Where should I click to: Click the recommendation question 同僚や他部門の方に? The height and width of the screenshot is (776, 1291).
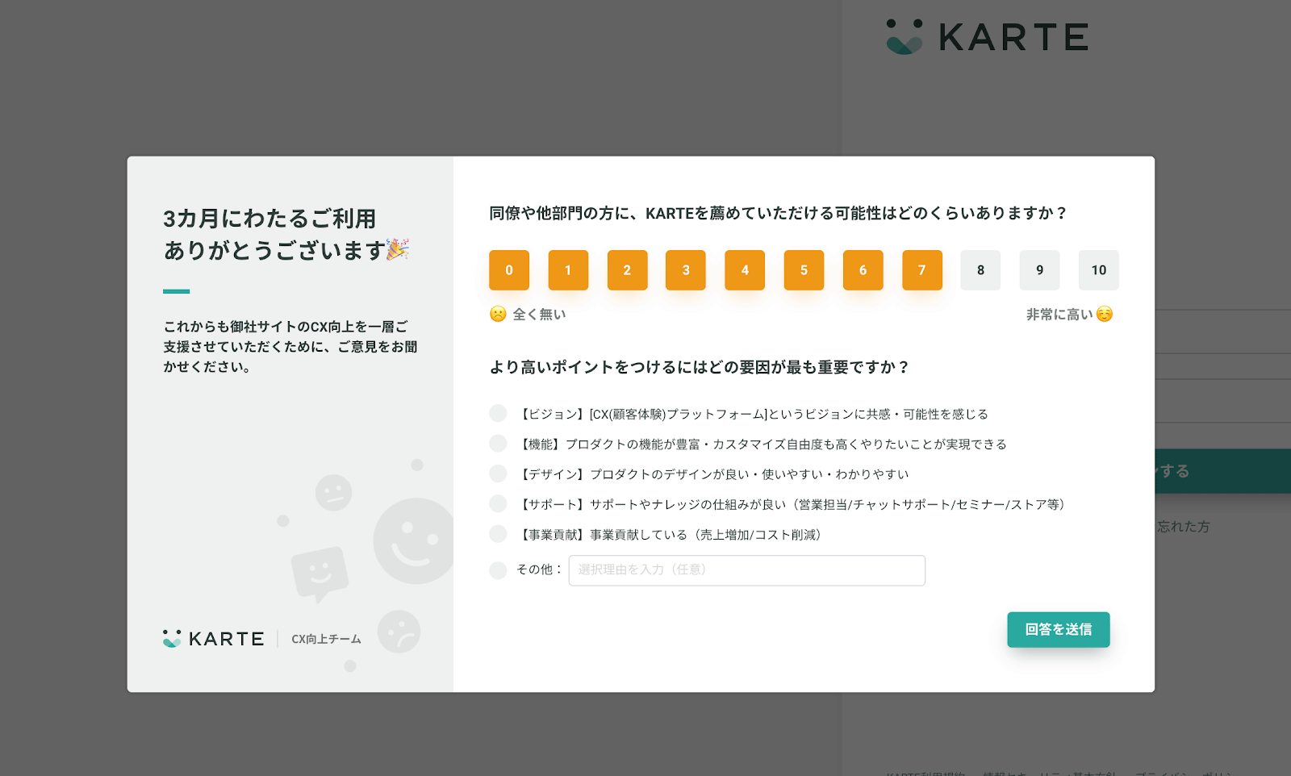click(778, 213)
